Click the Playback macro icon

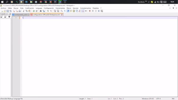96,11
